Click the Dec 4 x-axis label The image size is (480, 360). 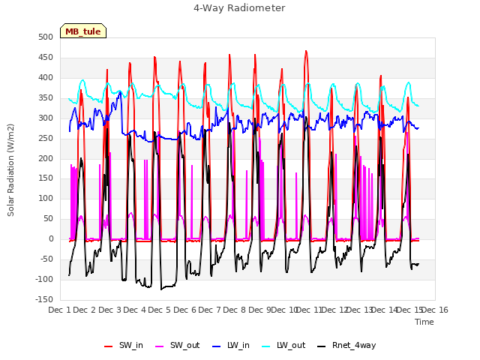(134, 310)
